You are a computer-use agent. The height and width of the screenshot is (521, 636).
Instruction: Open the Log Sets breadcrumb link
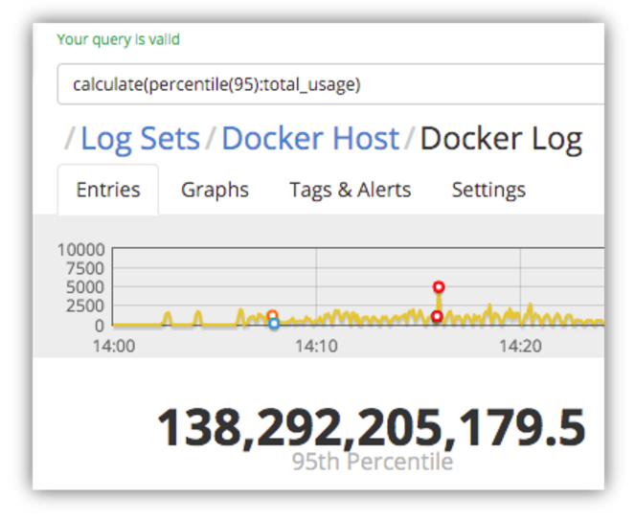tap(140, 139)
